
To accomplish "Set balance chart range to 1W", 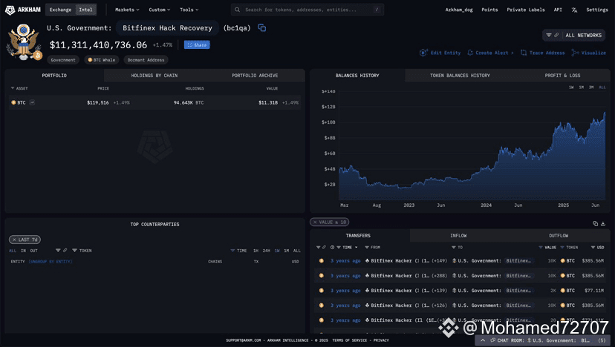I will coord(571,87).
